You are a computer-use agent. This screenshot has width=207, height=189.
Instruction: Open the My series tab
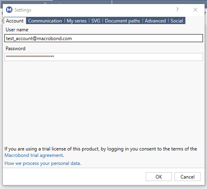pos(77,21)
